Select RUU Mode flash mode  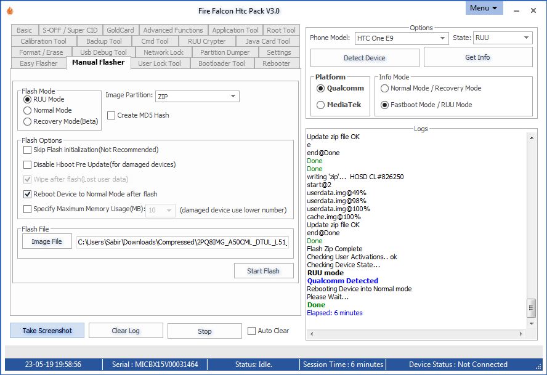pyautogui.click(x=44, y=99)
